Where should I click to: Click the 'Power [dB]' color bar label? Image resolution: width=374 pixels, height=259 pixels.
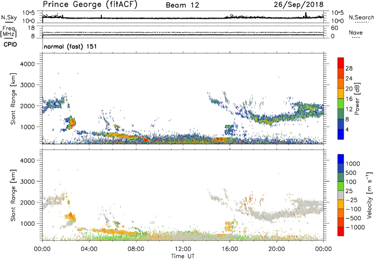coord(357,99)
